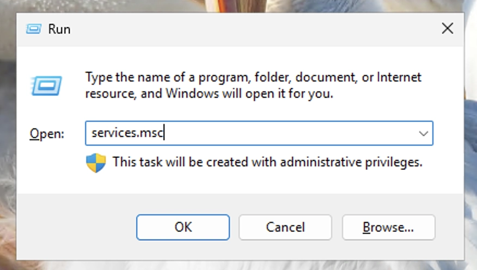Click the large Run program icon
Viewport: 477px width, 270px height.
coord(46,85)
